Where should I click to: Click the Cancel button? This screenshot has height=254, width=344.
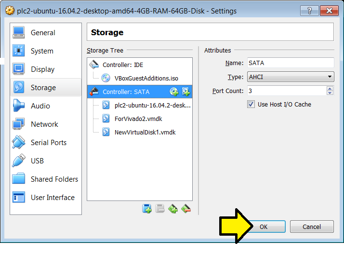pos(312,227)
